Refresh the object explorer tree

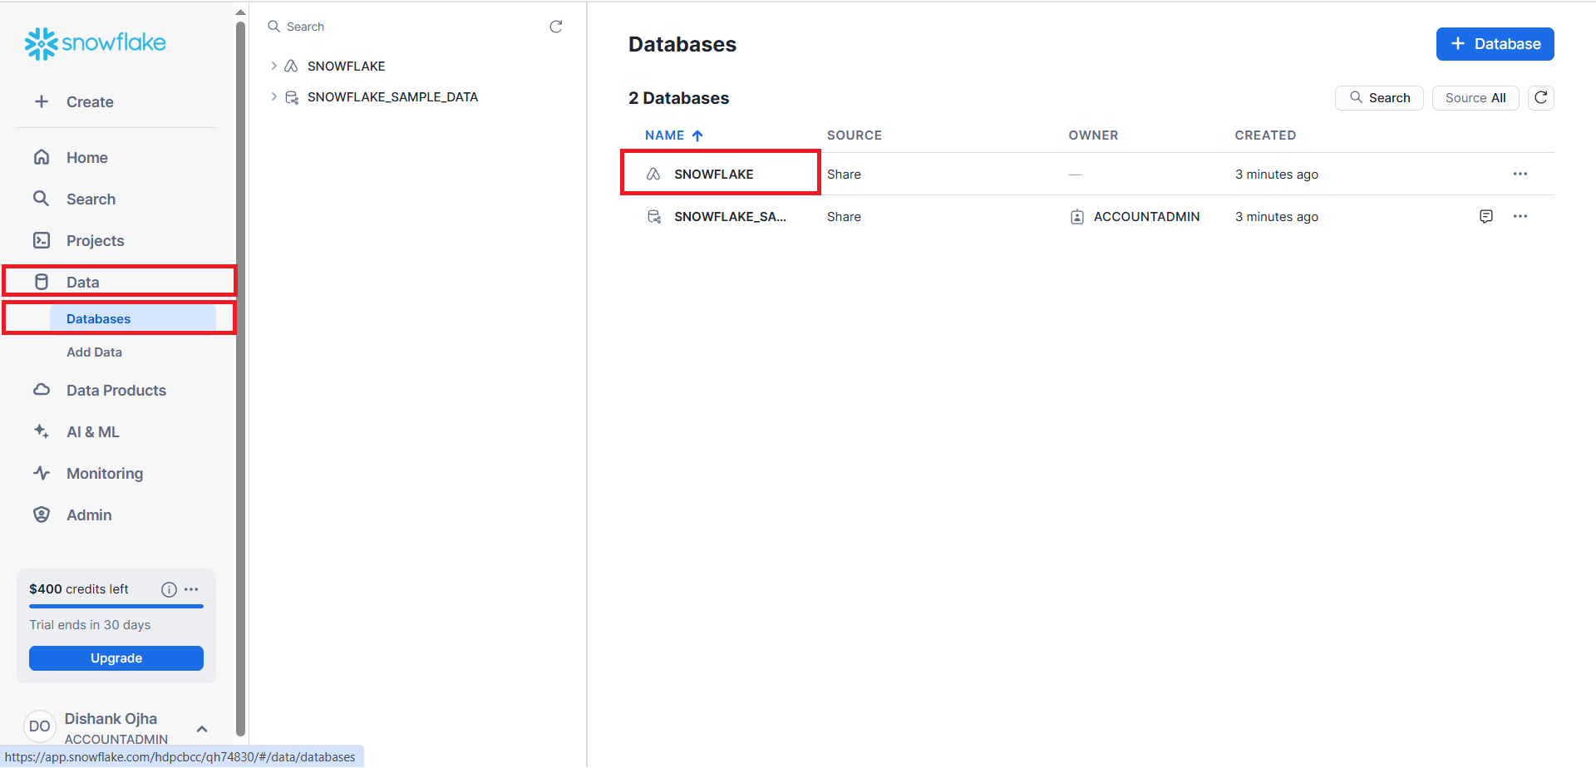pyautogui.click(x=556, y=27)
